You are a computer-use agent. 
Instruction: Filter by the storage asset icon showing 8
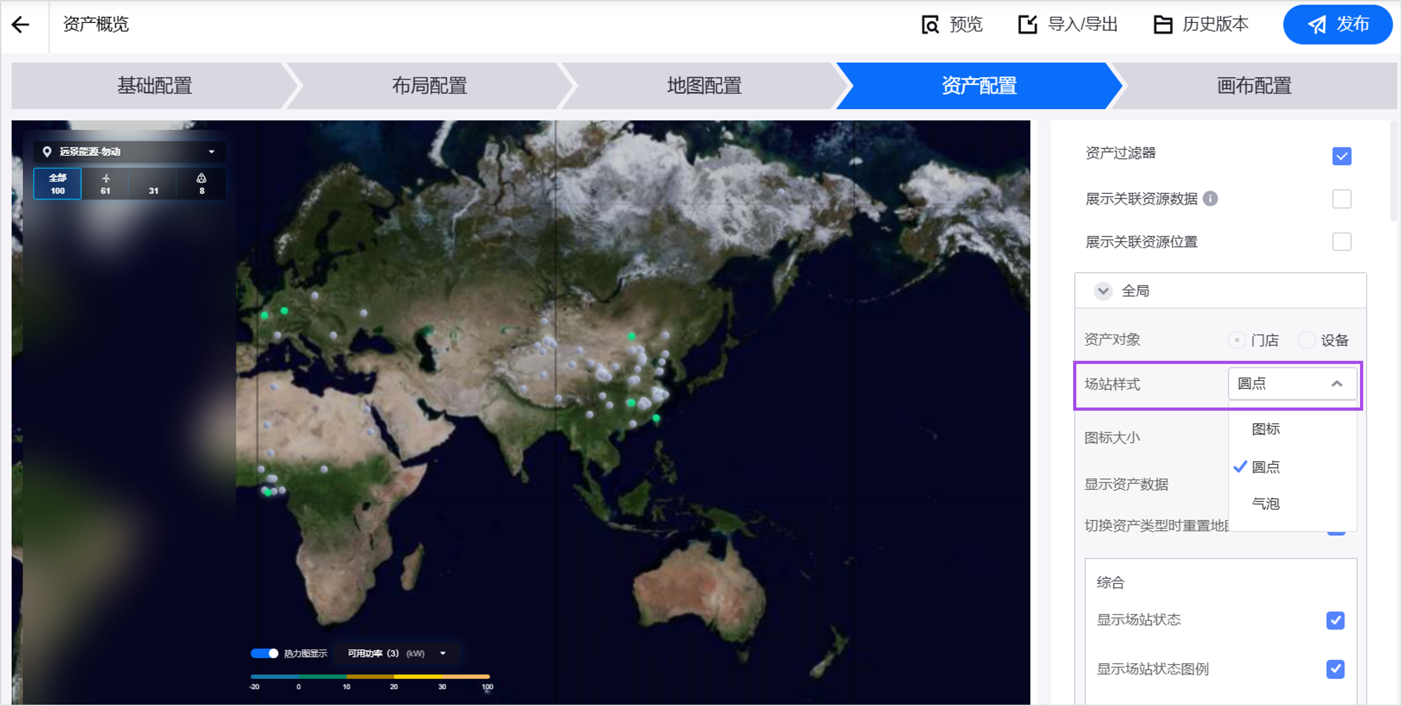point(201,184)
